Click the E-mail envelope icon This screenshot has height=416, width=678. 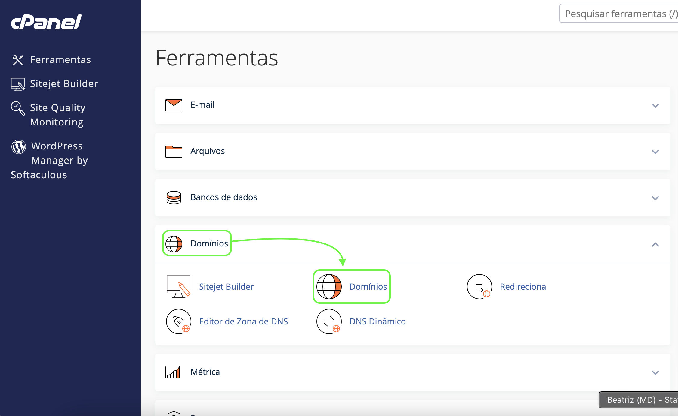[174, 105]
